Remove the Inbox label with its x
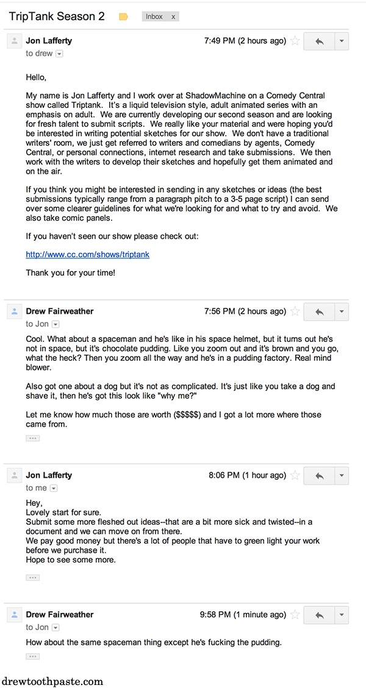This screenshot has height=688, width=366. pos(173,16)
